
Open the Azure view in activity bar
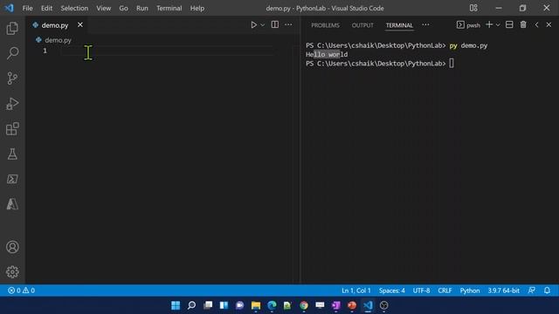(x=12, y=204)
